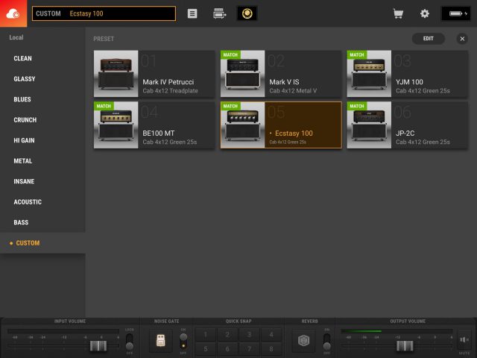Load the Mark IV Petrucci preset
The height and width of the screenshot is (358, 477).
154,74
